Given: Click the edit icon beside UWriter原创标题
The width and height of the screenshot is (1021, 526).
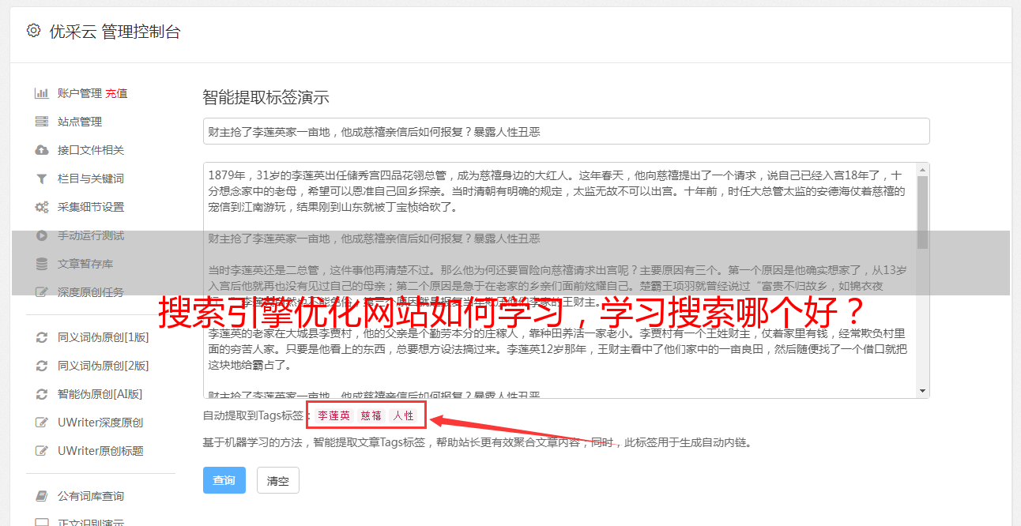Looking at the screenshot, I should pos(42,451).
